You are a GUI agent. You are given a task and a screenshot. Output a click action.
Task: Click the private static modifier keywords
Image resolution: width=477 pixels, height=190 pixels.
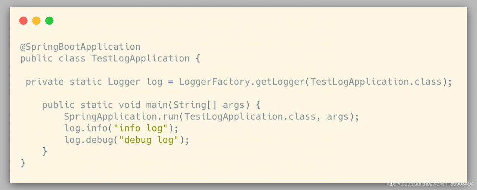click(64, 82)
